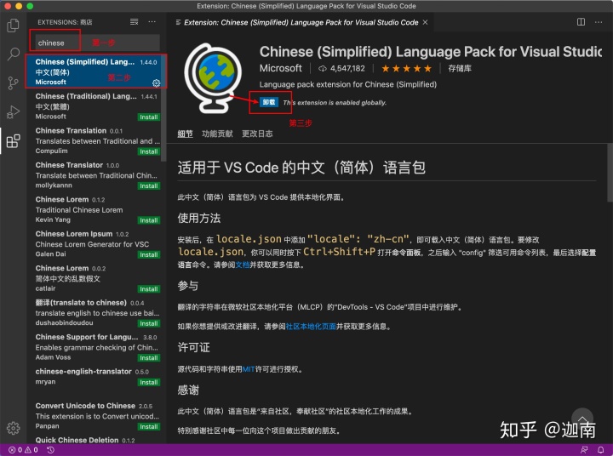Image resolution: width=613 pixels, height=456 pixels.
Task: Install Chinese Support for LanguageTool
Action: (148, 357)
